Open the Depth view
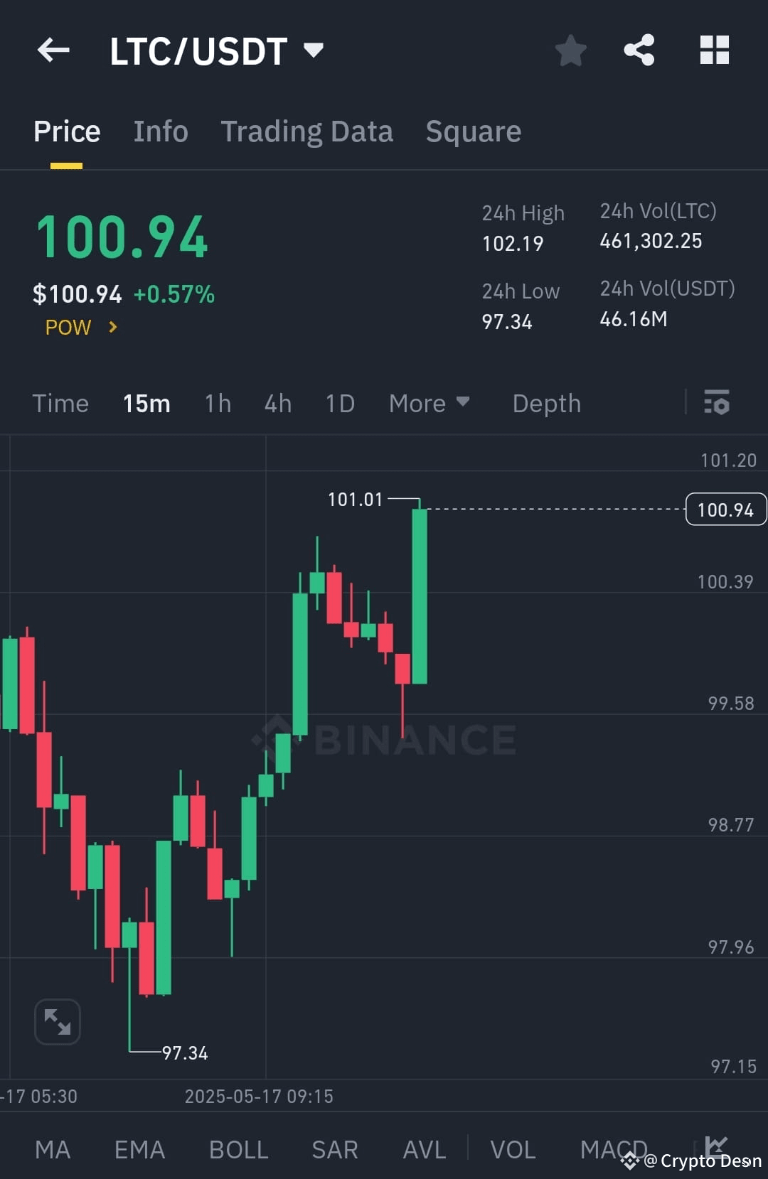768x1179 pixels. click(546, 403)
